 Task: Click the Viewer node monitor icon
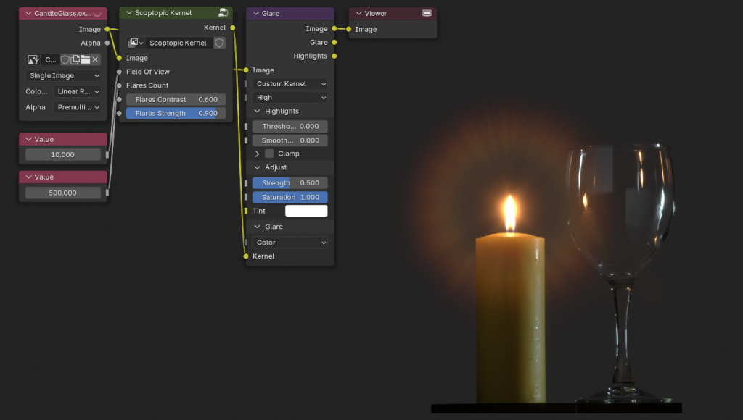[x=427, y=13]
